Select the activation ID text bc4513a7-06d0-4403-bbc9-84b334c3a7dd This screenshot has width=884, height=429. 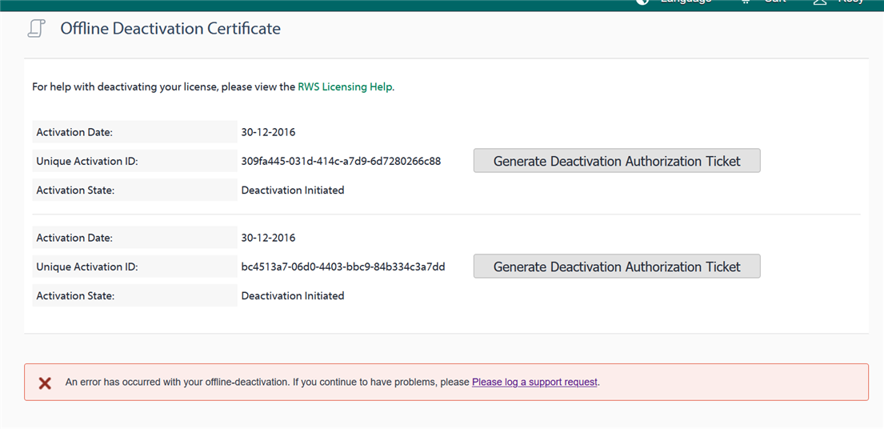pos(343,267)
